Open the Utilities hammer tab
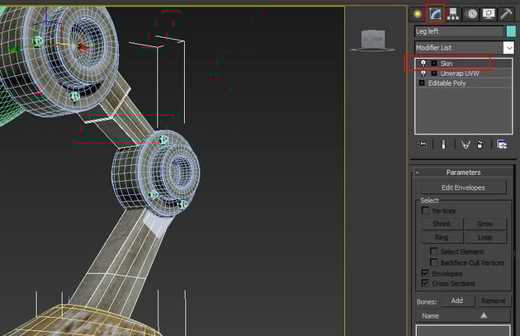This screenshot has height=336, width=520. (x=507, y=13)
